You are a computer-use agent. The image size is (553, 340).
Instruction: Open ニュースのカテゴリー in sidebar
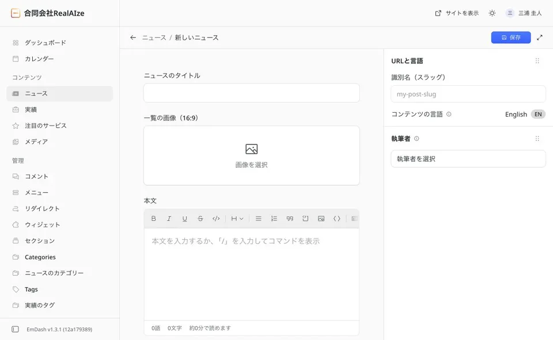tap(59, 273)
